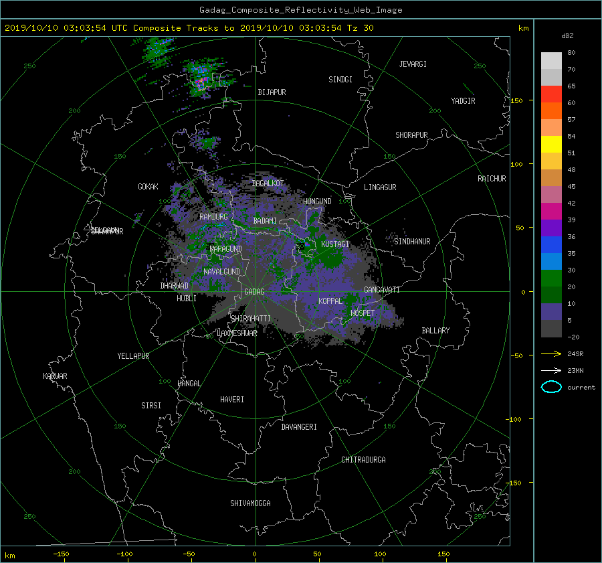Click the 'YELLAPUR' city label
The width and height of the screenshot is (602, 563).
point(133,356)
